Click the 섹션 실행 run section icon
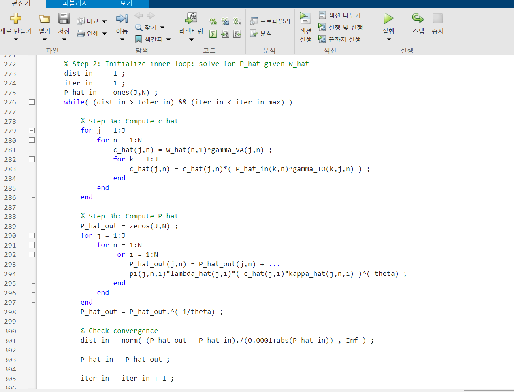This screenshot has height=392, width=514. pyautogui.click(x=305, y=18)
